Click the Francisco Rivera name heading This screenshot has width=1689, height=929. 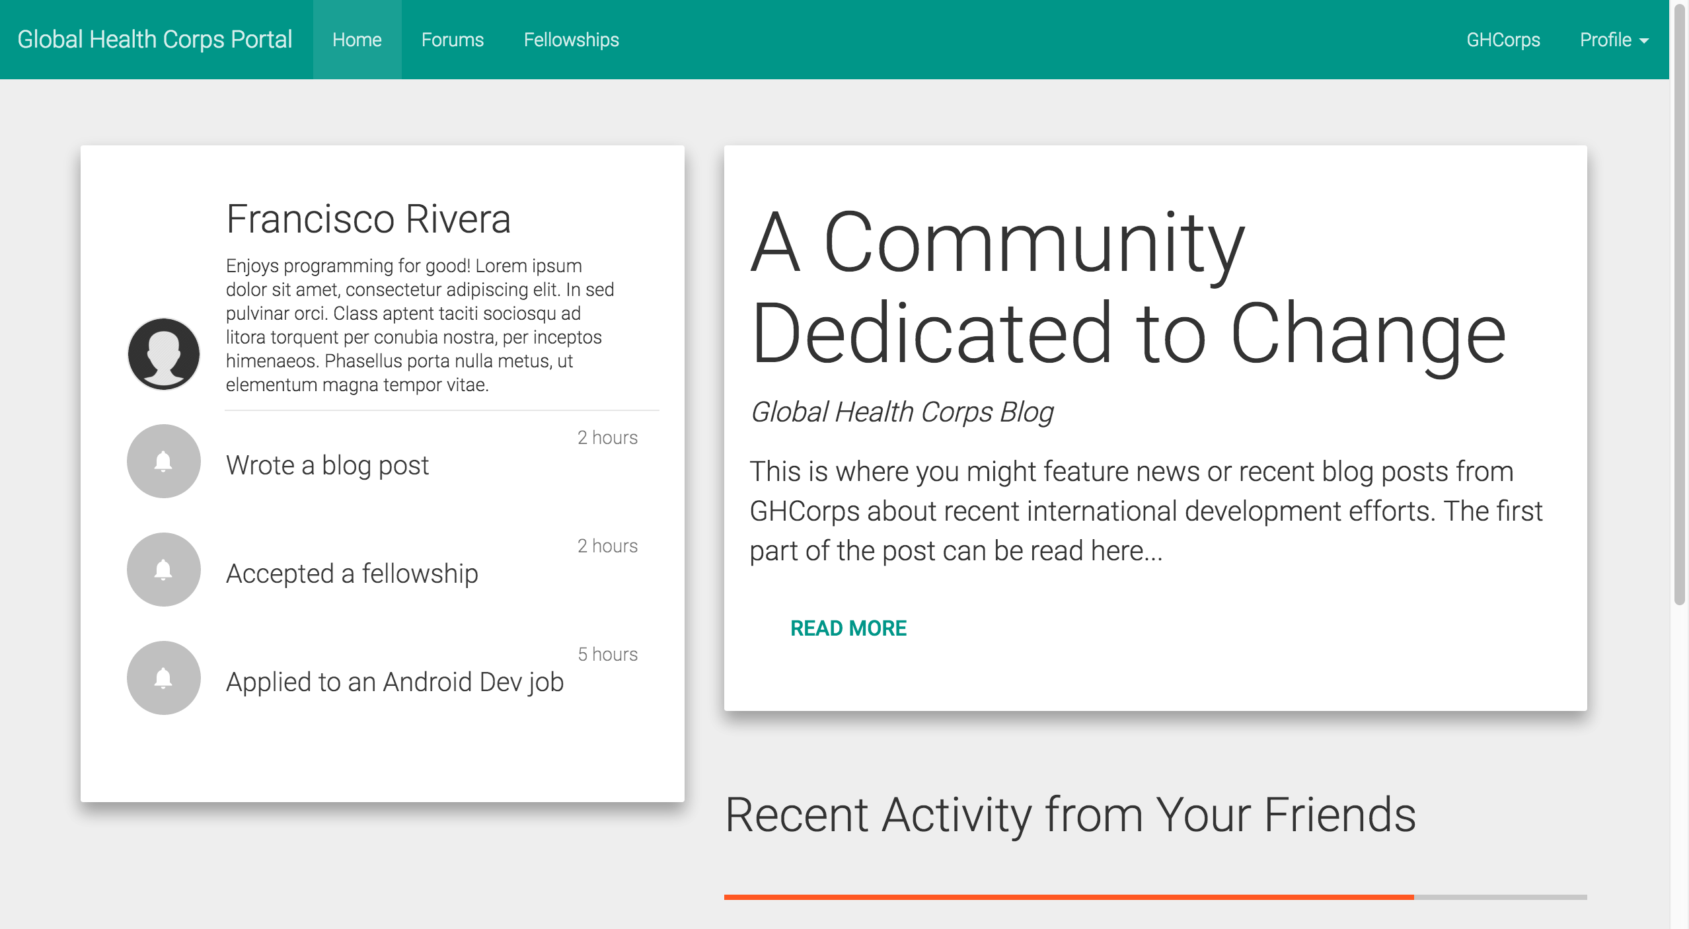(368, 219)
